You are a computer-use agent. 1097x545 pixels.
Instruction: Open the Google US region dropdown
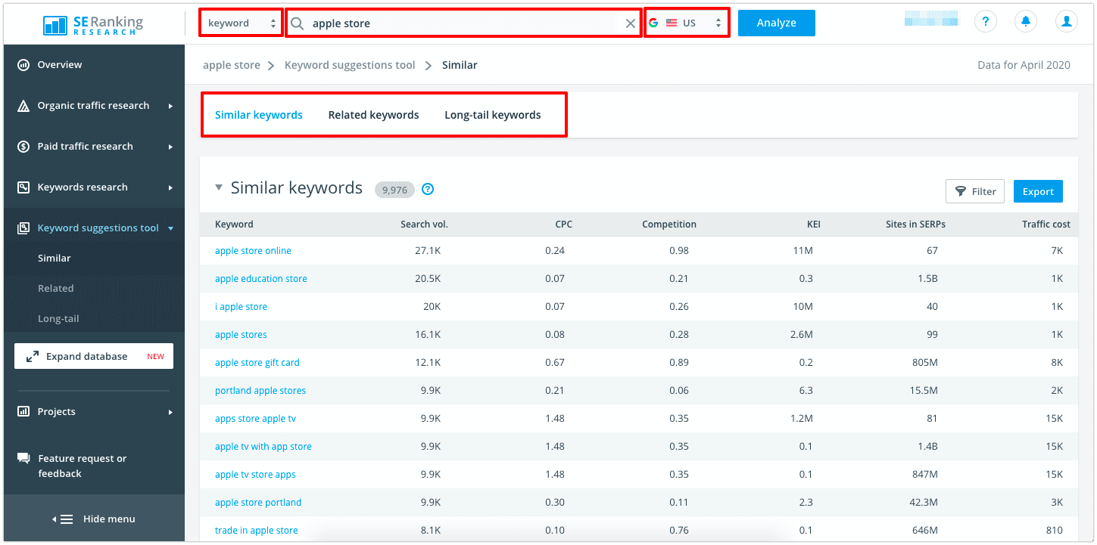tap(687, 23)
